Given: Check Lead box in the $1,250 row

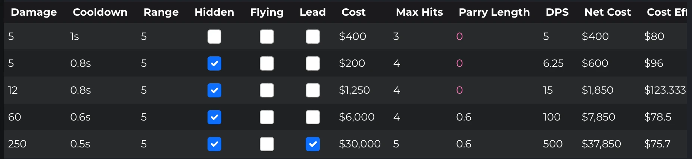Looking at the screenshot, I should [x=313, y=90].
